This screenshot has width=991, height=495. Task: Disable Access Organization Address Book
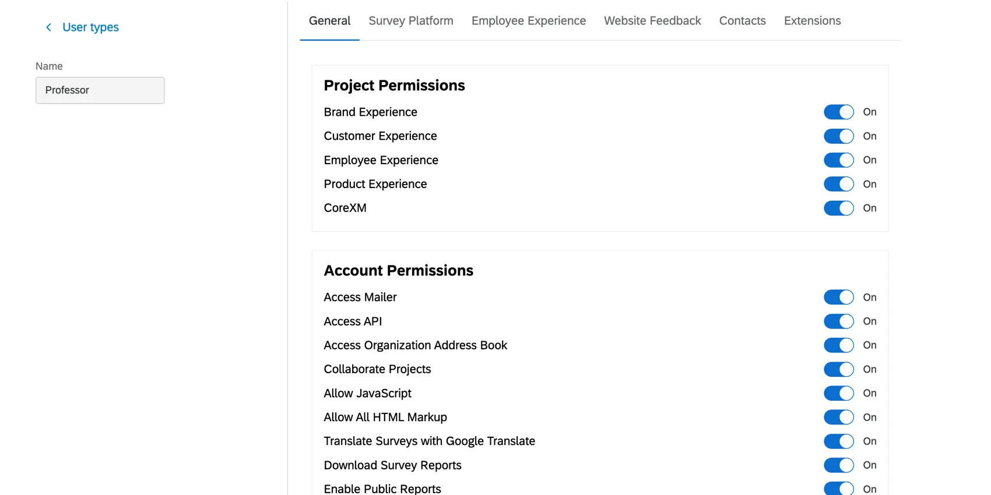(x=838, y=345)
